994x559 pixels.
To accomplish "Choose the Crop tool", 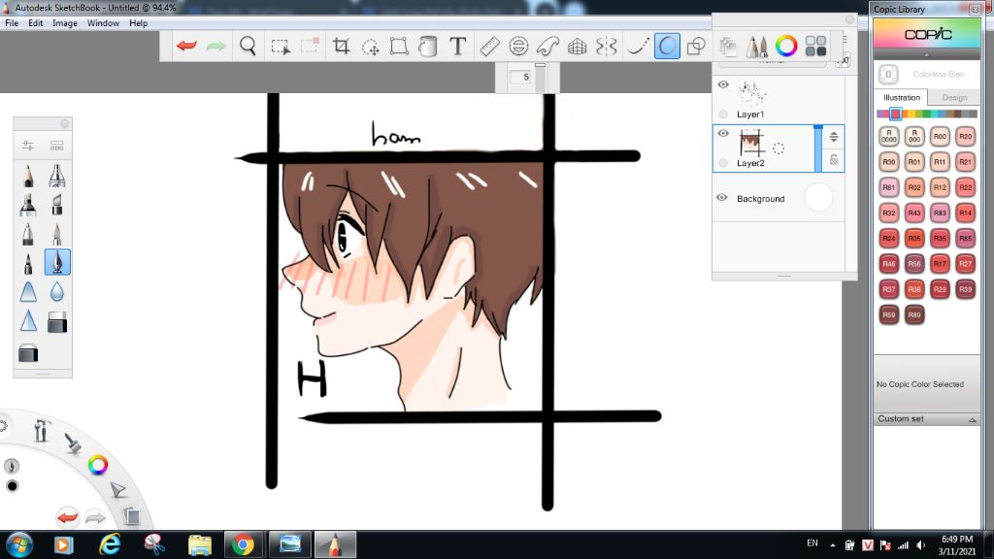I will point(341,46).
